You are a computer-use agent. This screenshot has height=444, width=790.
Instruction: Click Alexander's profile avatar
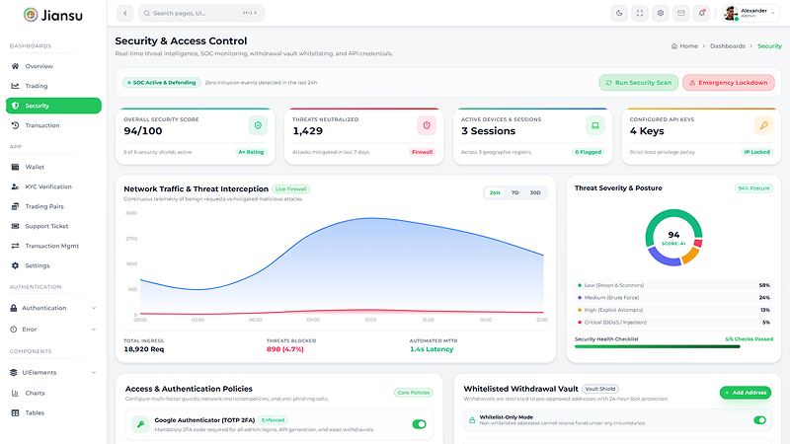[731, 13]
